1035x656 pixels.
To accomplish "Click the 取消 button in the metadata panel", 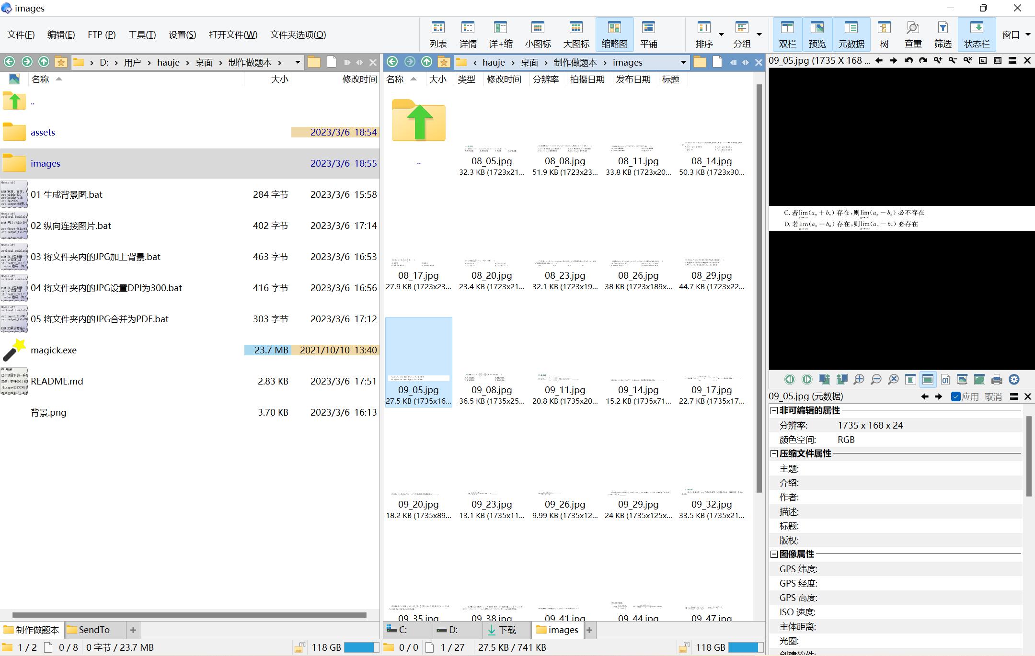I will pyautogui.click(x=993, y=396).
